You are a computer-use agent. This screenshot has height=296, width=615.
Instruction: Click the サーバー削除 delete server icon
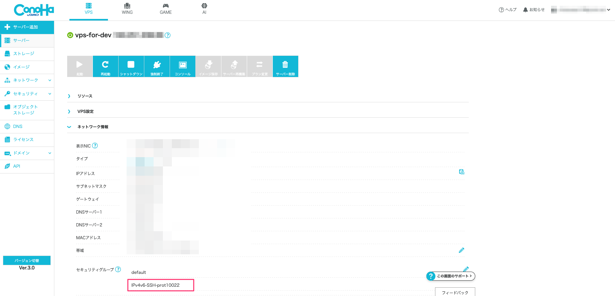click(285, 66)
